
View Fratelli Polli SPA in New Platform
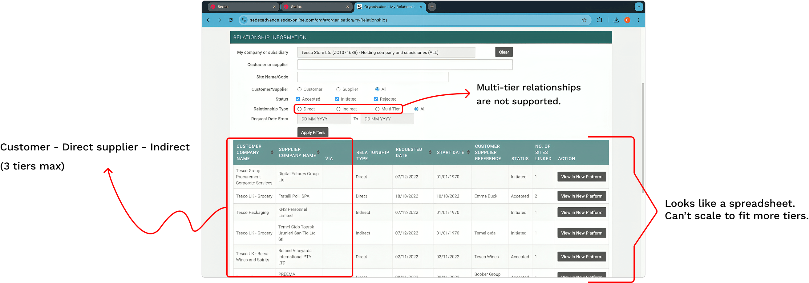point(581,196)
